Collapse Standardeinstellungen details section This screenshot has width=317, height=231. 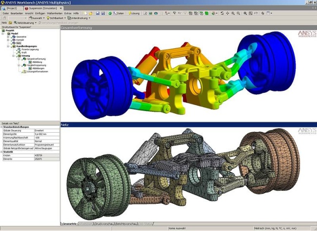(1, 127)
